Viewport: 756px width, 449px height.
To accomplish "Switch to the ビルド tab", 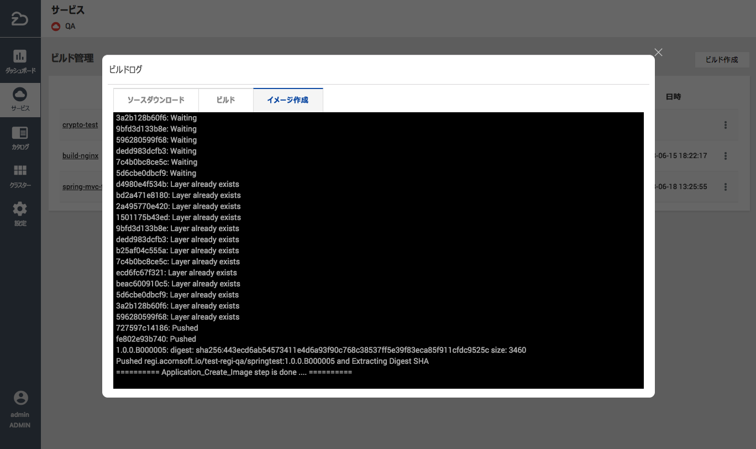I will [x=225, y=100].
